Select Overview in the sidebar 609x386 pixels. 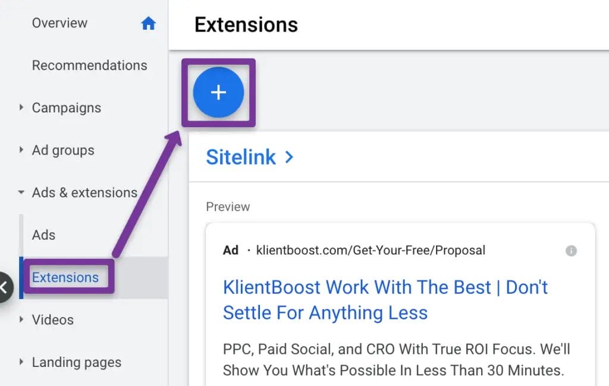click(59, 23)
